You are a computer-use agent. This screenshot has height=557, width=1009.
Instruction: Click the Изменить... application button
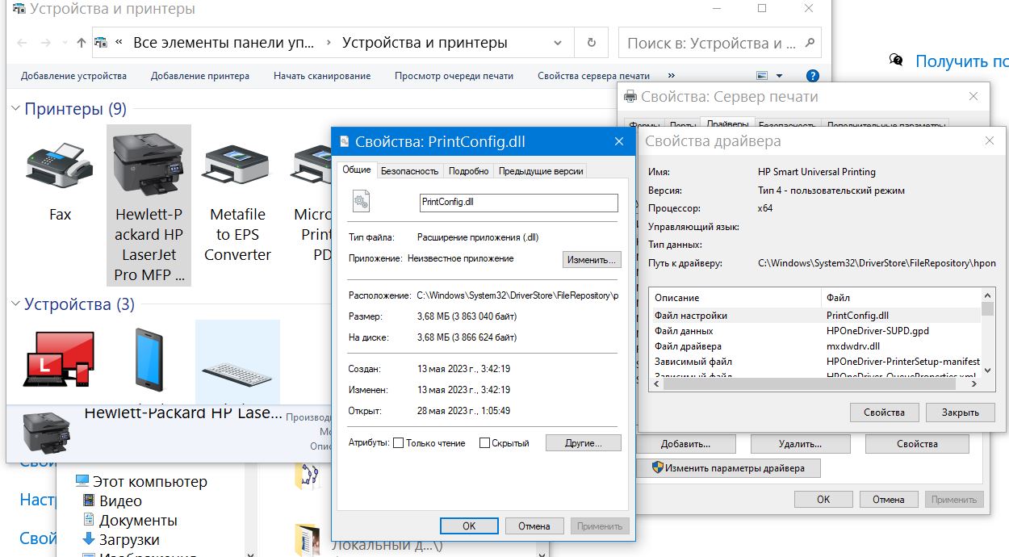click(x=592, y=259)
